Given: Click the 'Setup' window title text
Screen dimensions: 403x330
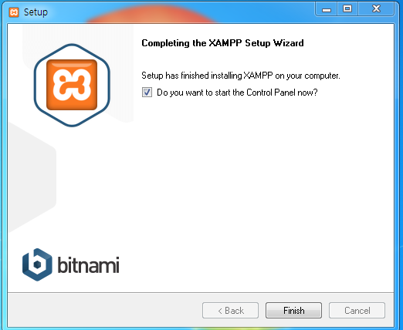Looking at the screenshot, I should click(36, 12).
